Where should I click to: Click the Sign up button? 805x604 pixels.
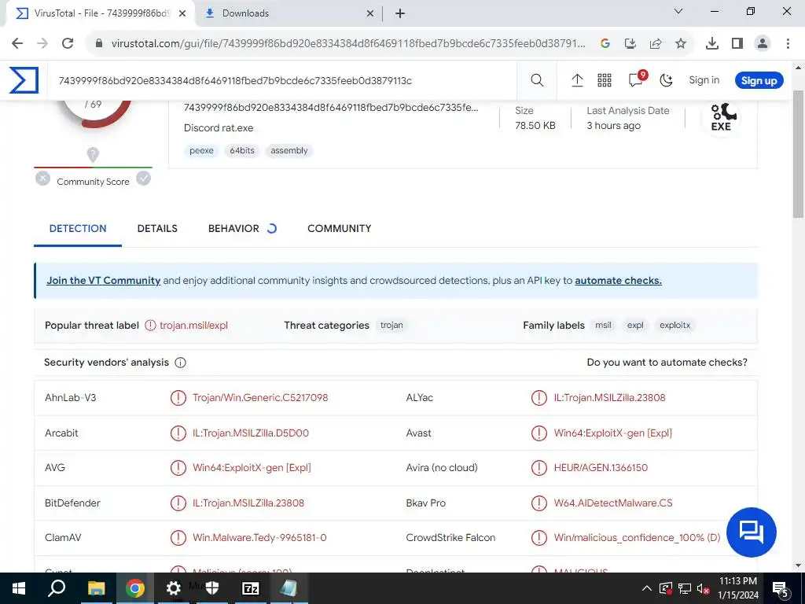[759, 81]
